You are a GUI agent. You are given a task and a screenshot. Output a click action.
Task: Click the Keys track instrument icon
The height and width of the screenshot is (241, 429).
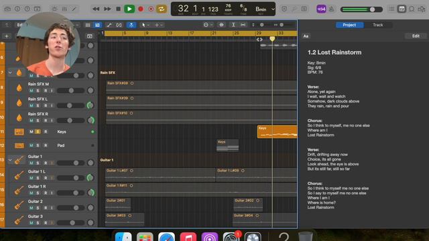tap(19, 132)
